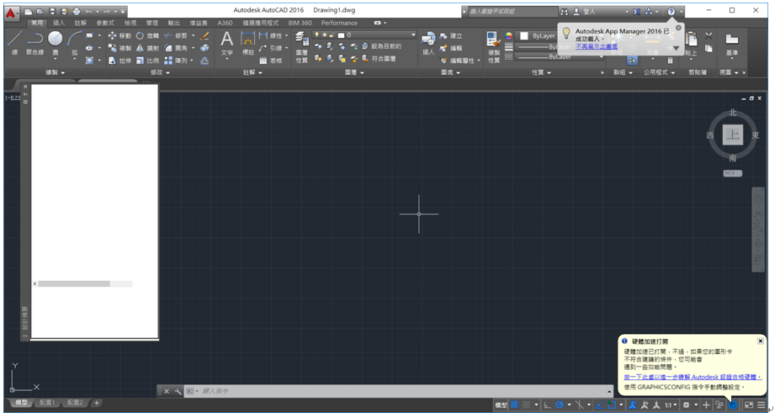This screenshot has width=775, height=418.
Task: Click Match Properties (複製性質) icon
Action: coord(493,47)
